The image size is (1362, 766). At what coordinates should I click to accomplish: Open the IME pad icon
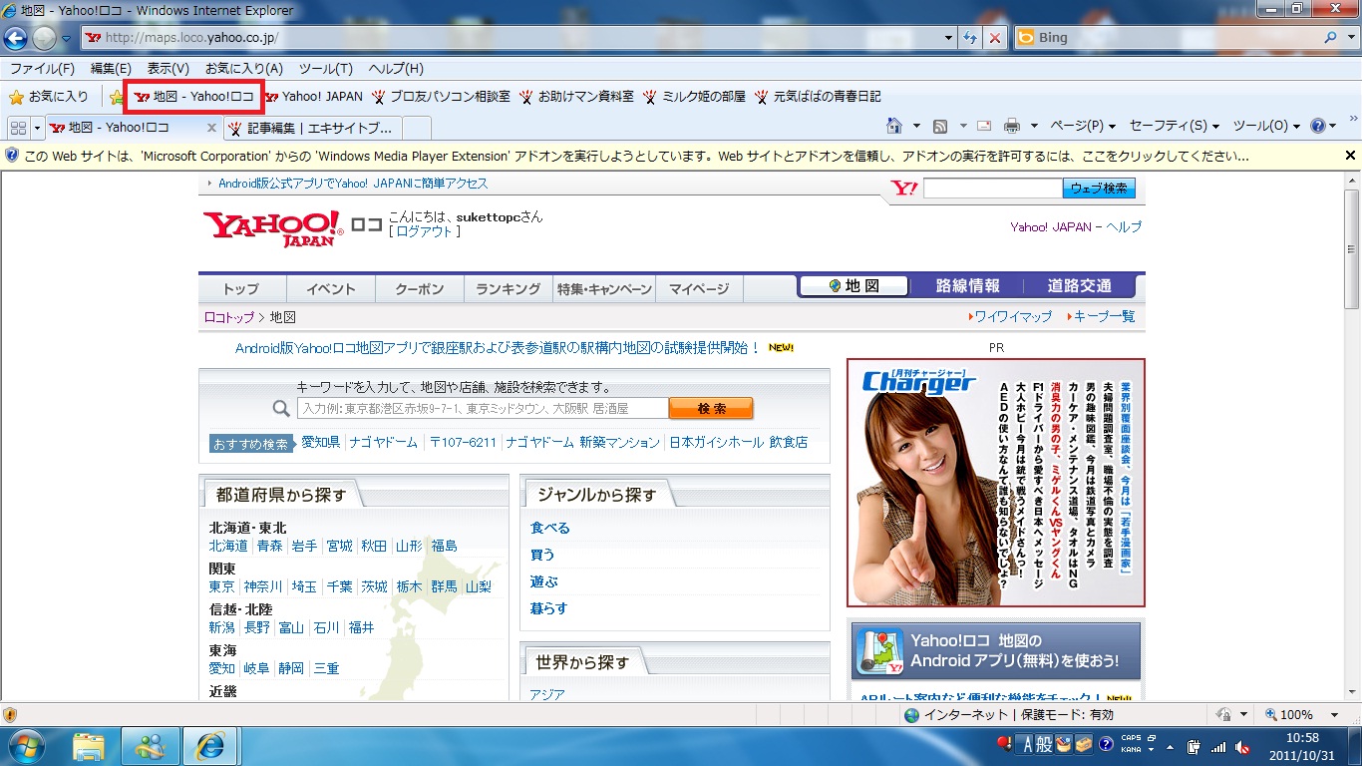1064,744
